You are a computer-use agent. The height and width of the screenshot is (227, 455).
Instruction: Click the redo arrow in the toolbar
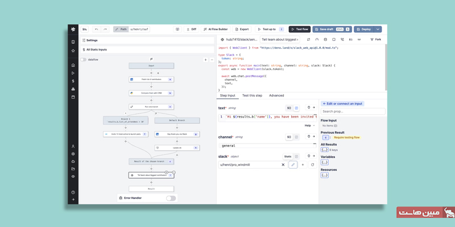click(105, 29)
